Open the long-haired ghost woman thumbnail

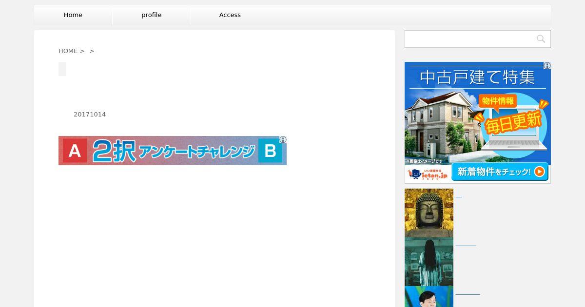pyautogui.click(x=429, y=262)
